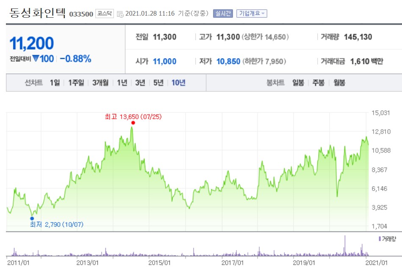Image resolution: width=402 pixels, height=275 pixels.
Task: Click the current price 11,200
Action: coord(32,43)
